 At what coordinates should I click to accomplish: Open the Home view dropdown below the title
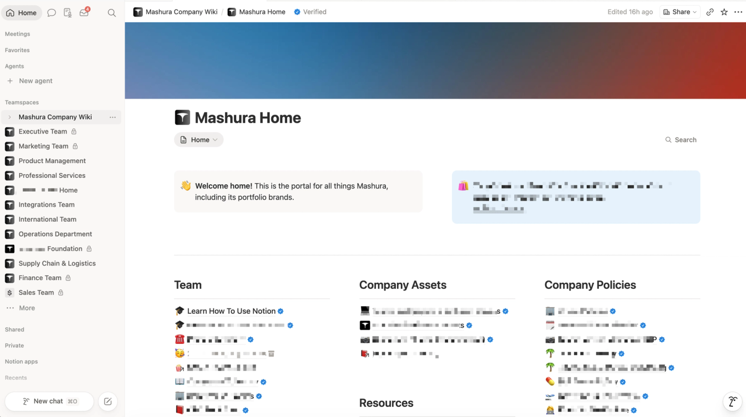[199, 140]
